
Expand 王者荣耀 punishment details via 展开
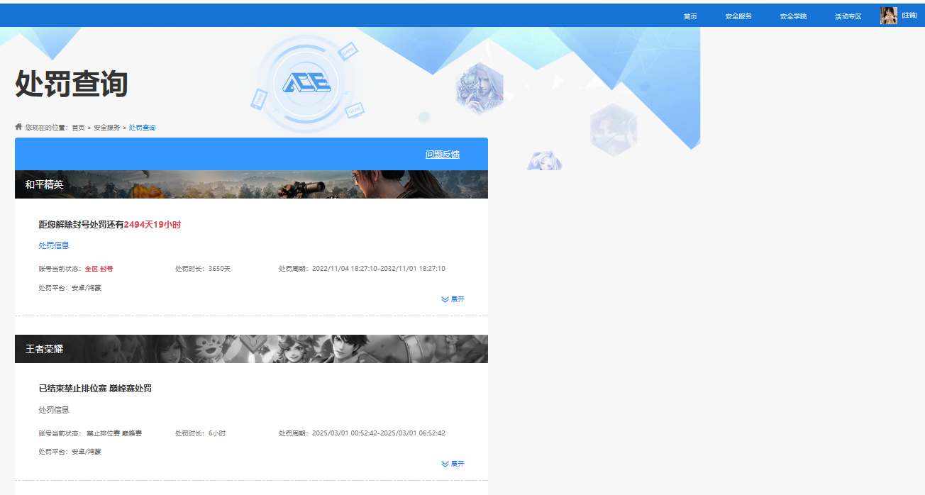pyautogui.click(x=458, y=464)
